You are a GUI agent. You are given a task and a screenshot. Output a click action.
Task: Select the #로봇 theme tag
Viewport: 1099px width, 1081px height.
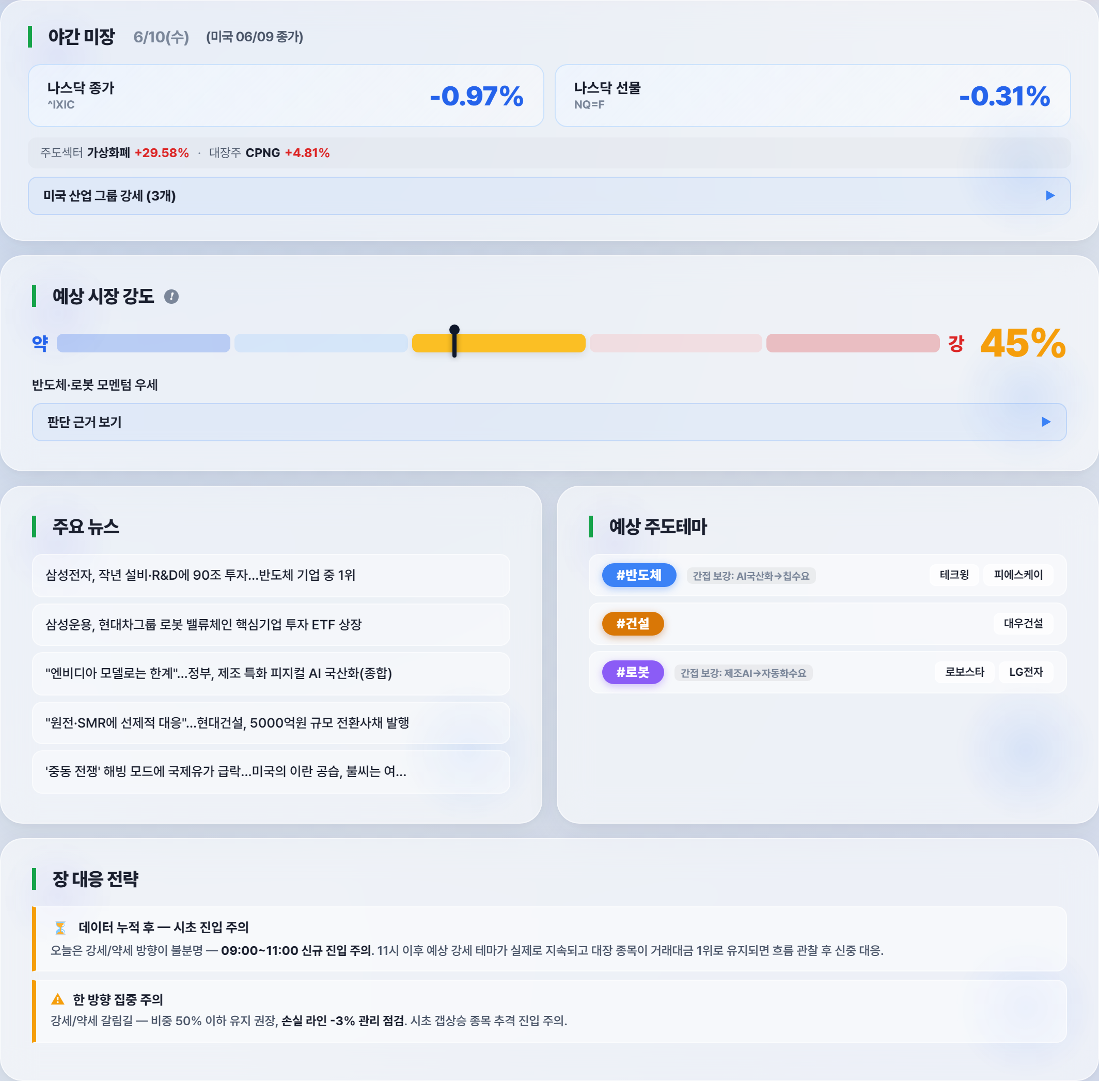click(633, 672)
